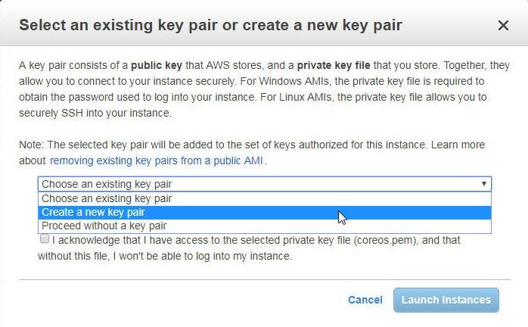Click the Launch Instances button

[x=446, y=300]
